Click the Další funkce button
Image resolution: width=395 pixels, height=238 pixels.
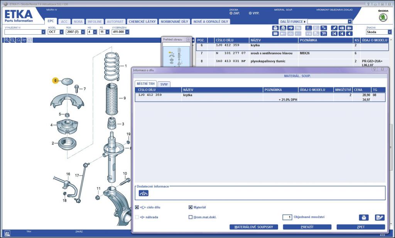[292, 22]
